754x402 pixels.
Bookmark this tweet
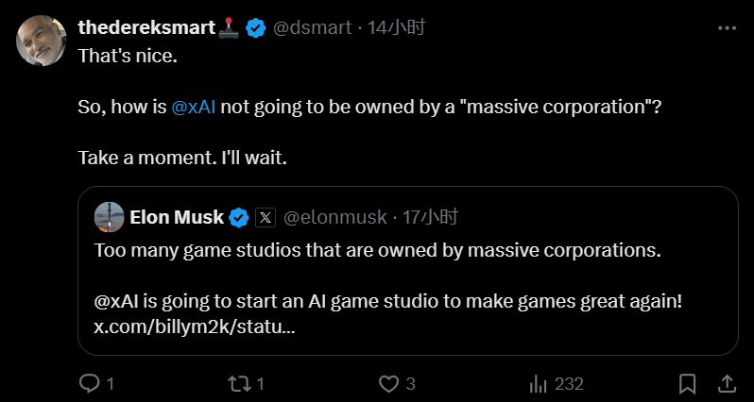click(x=688, y=383)
